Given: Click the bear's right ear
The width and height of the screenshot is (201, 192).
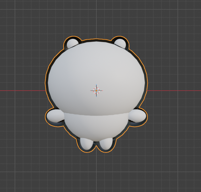Looking at the screenshot, I should point(120,43).
